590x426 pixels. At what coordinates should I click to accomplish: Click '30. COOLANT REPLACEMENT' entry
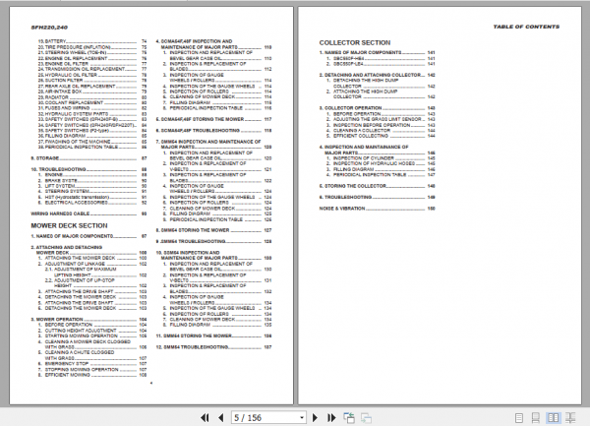pos(90,102)
